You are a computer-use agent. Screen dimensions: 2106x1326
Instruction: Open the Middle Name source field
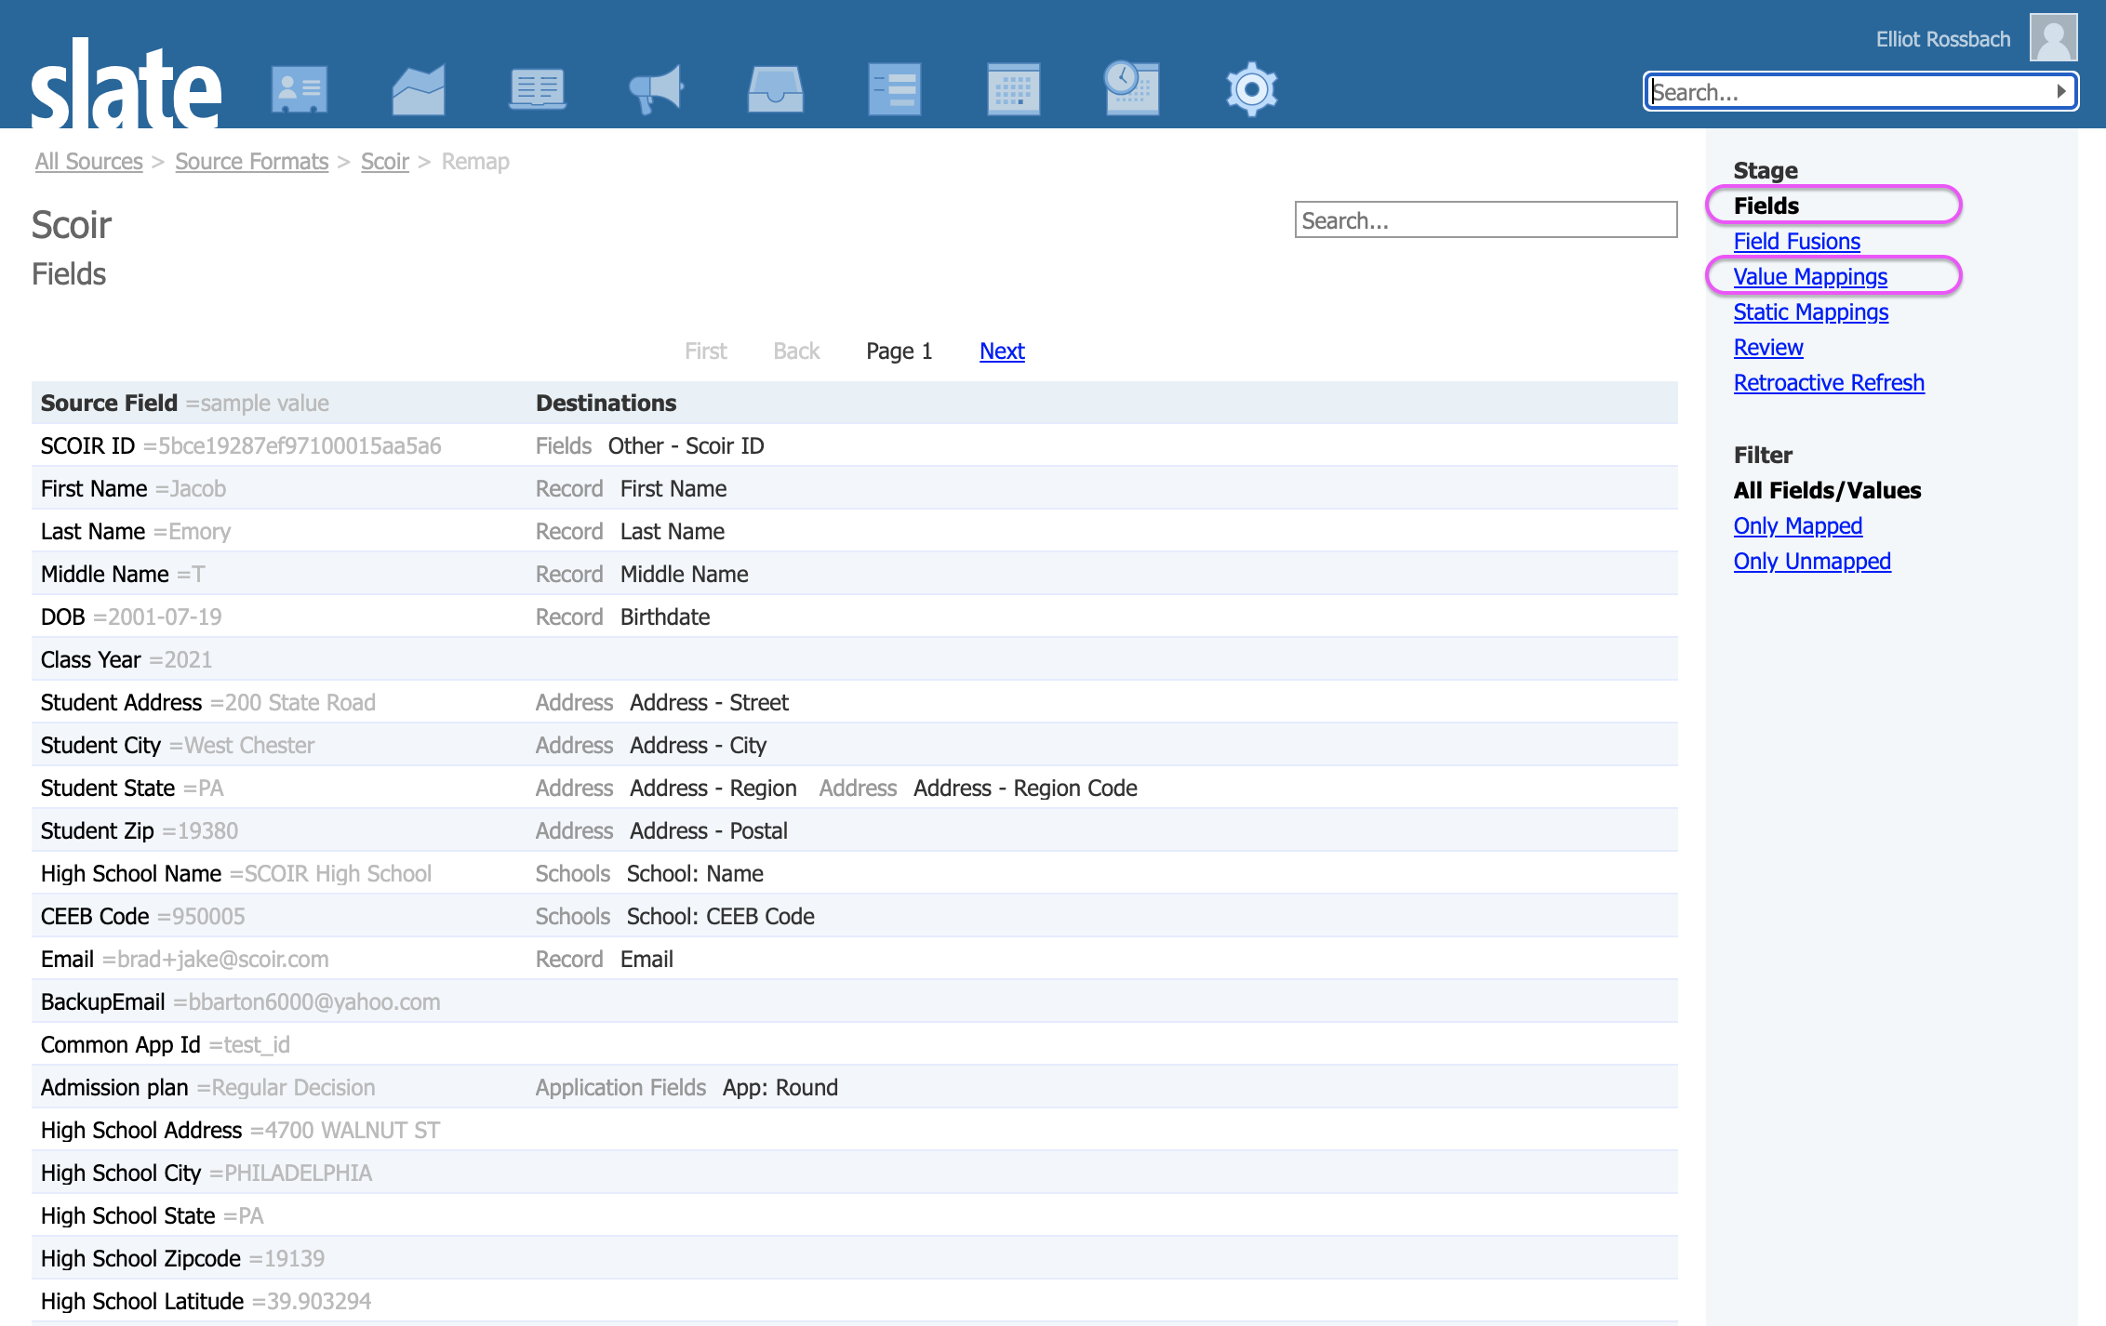tap(105, 574)
